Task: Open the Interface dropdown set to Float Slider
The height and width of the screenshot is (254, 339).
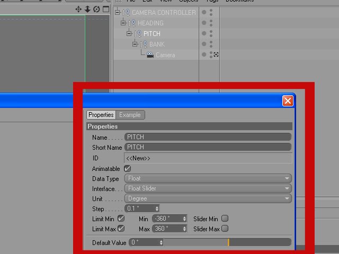Action: tap(208, 188)
